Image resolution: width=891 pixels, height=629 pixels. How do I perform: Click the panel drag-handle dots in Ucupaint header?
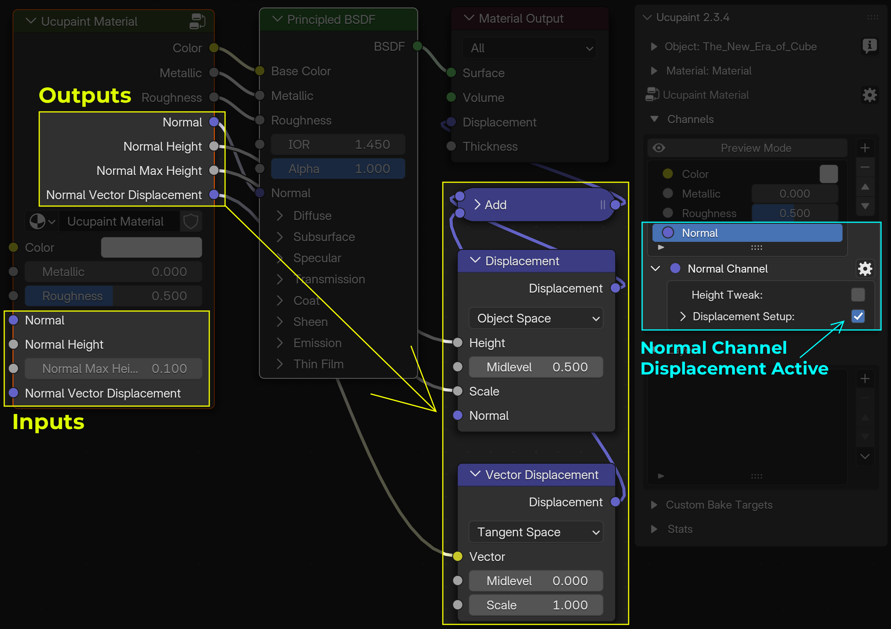click(x=873, y=17)
